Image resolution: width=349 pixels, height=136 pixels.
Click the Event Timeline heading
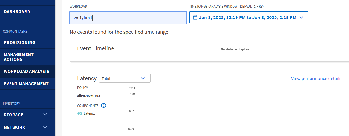96,48
